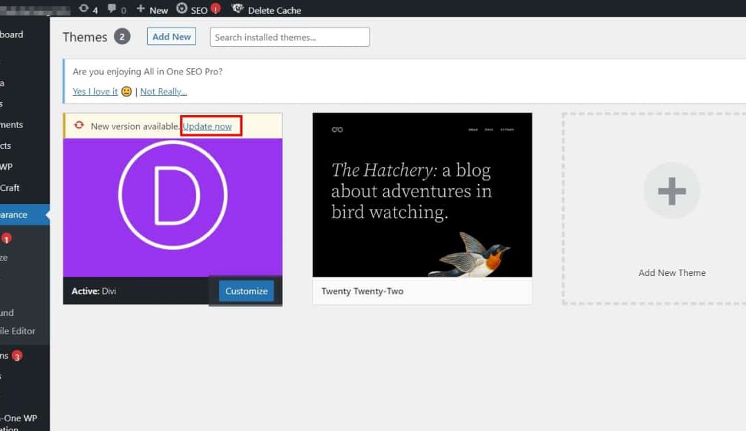Image resolution: width=746 pixels, height=431 pixels.
Task: Open the Comments item in sidebar
Action: pos(12,125)
